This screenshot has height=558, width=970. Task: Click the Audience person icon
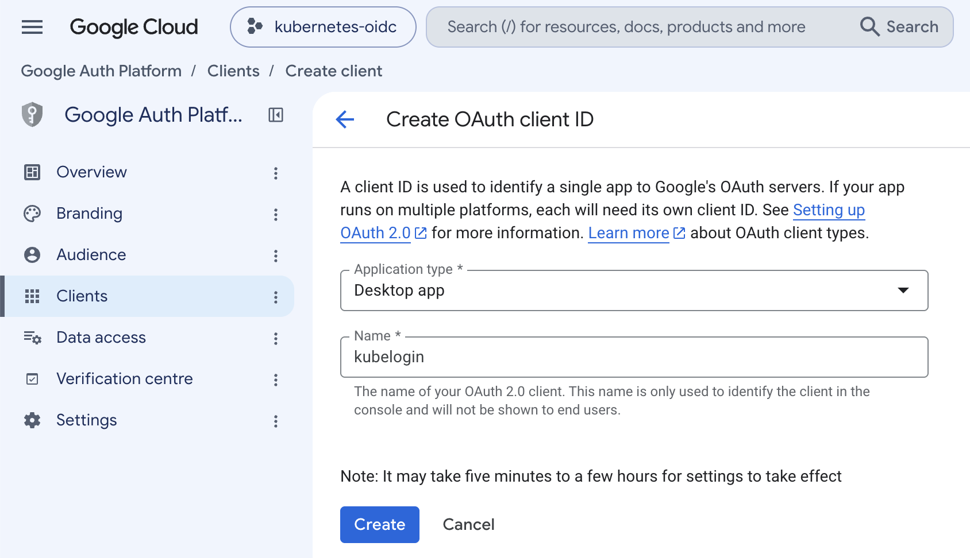point(32,255)
